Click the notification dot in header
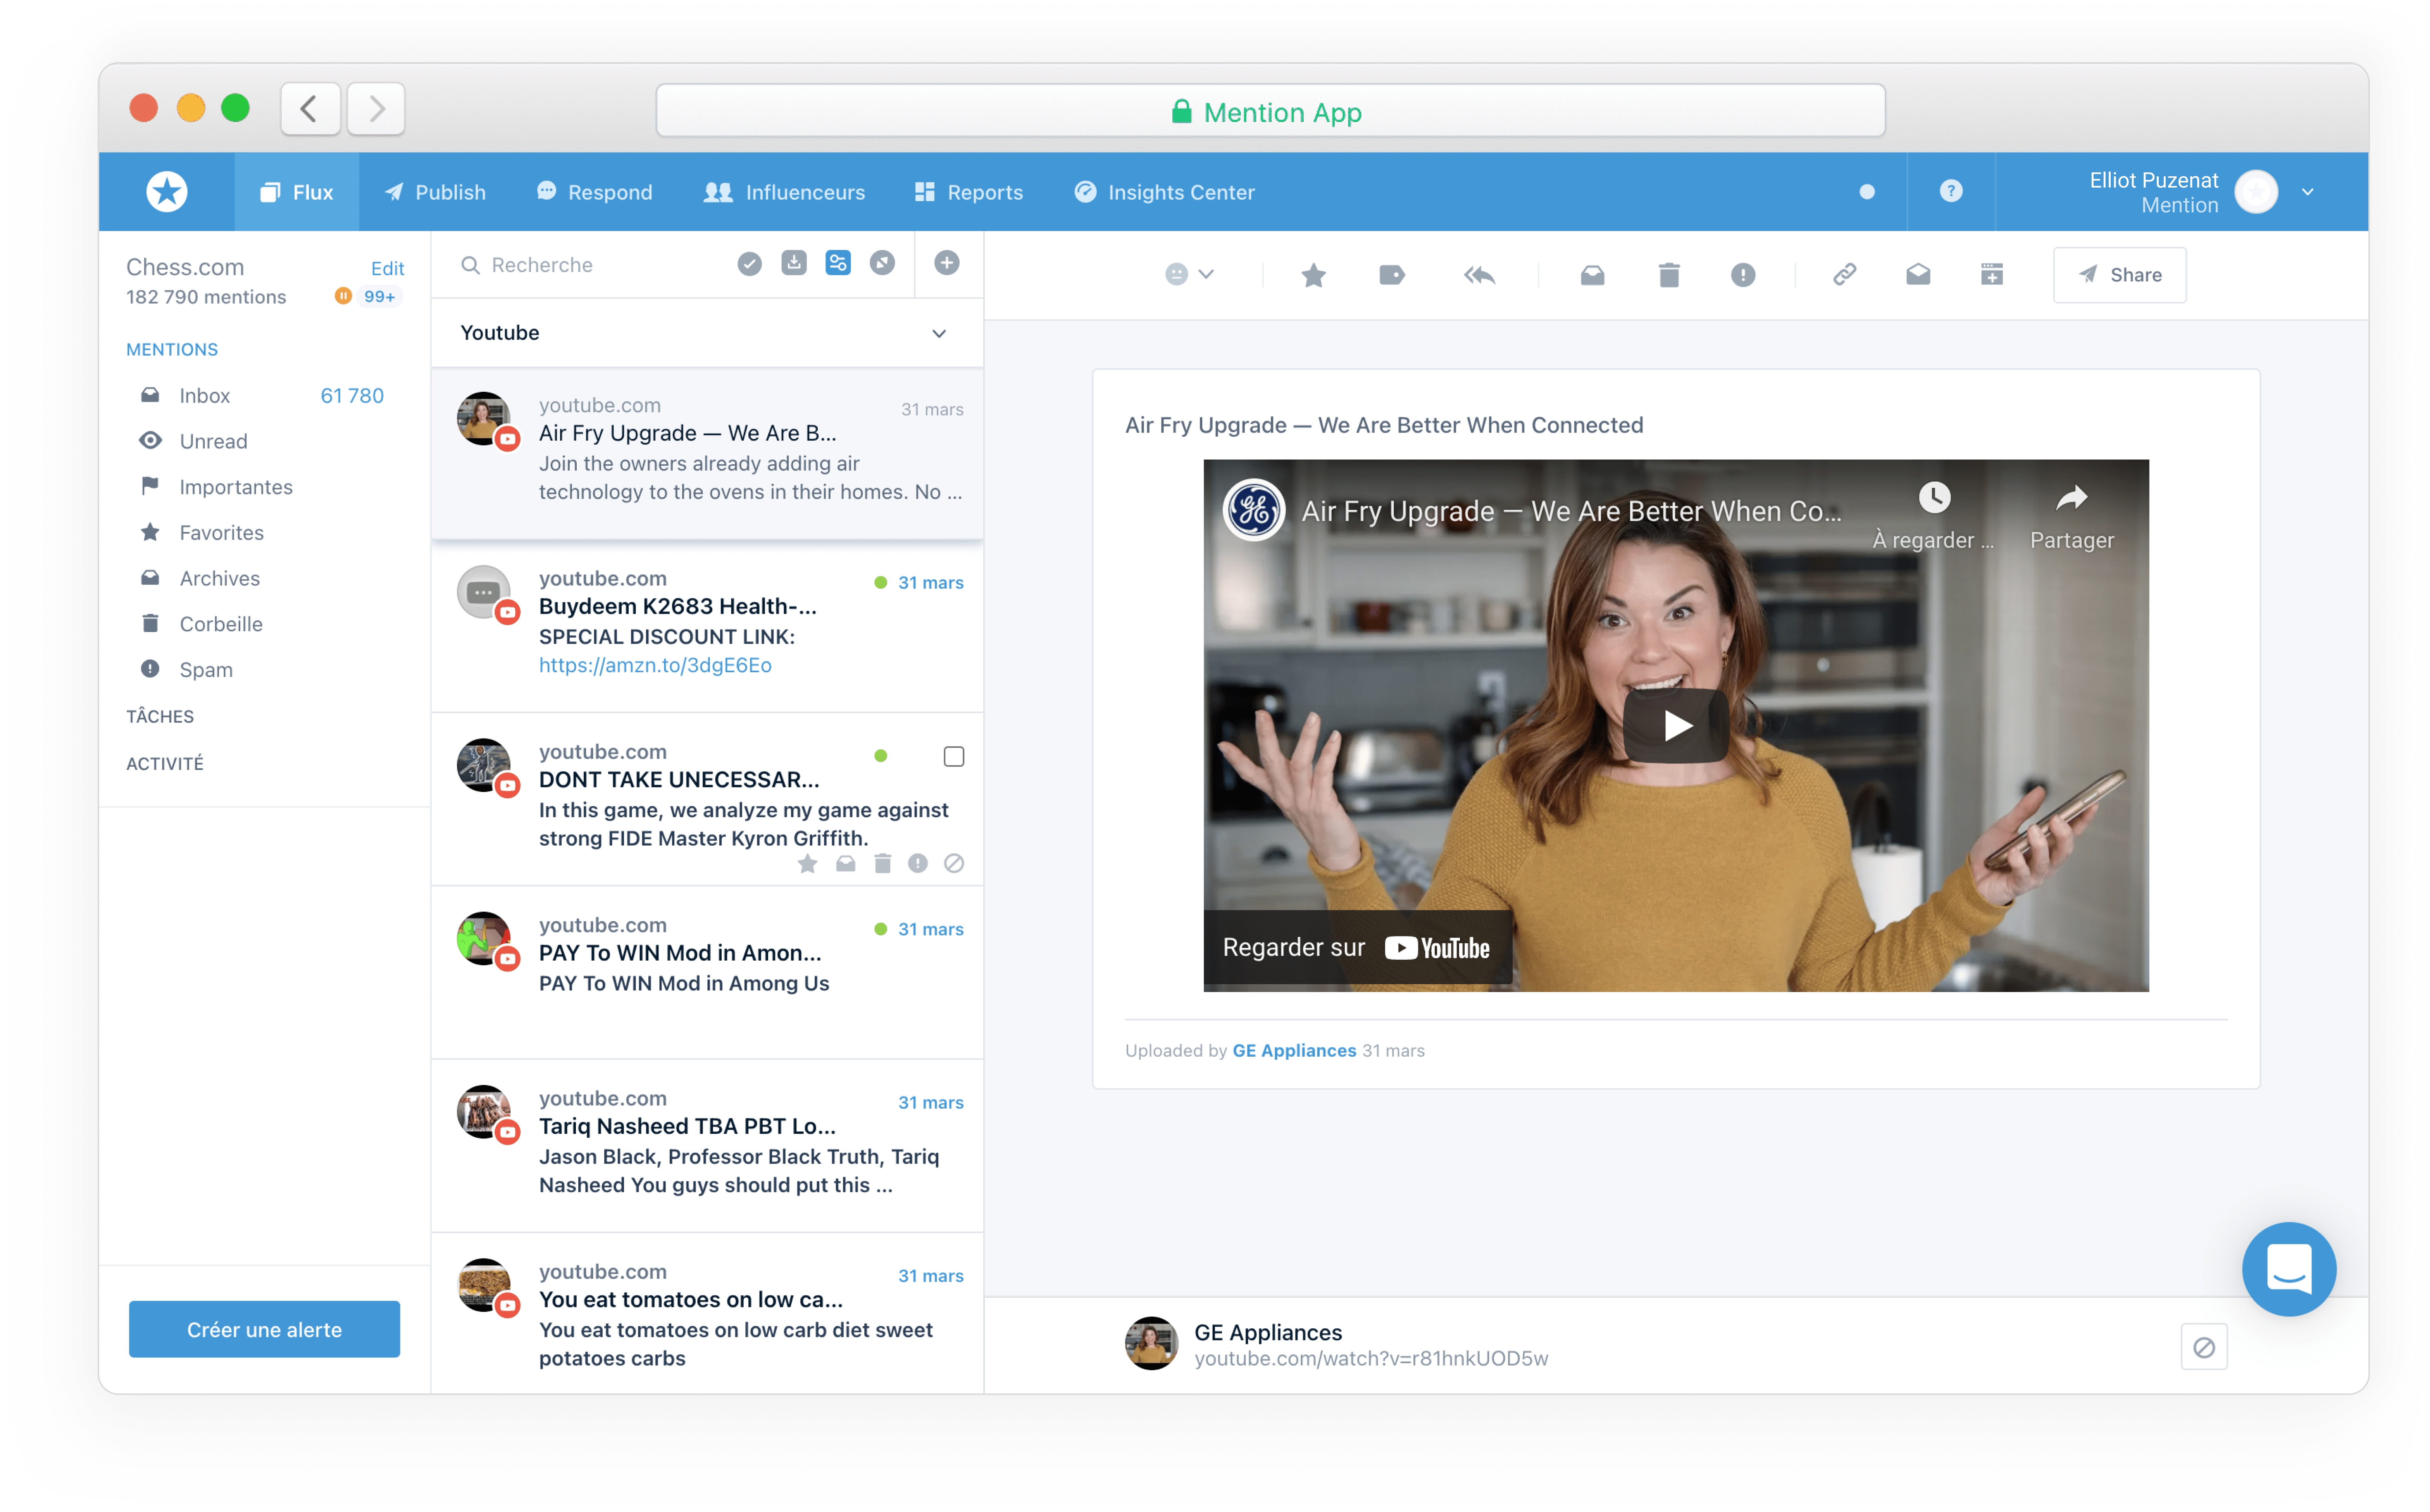The width and height of the screenshot is (2430, 1512). pos(1867,192)
